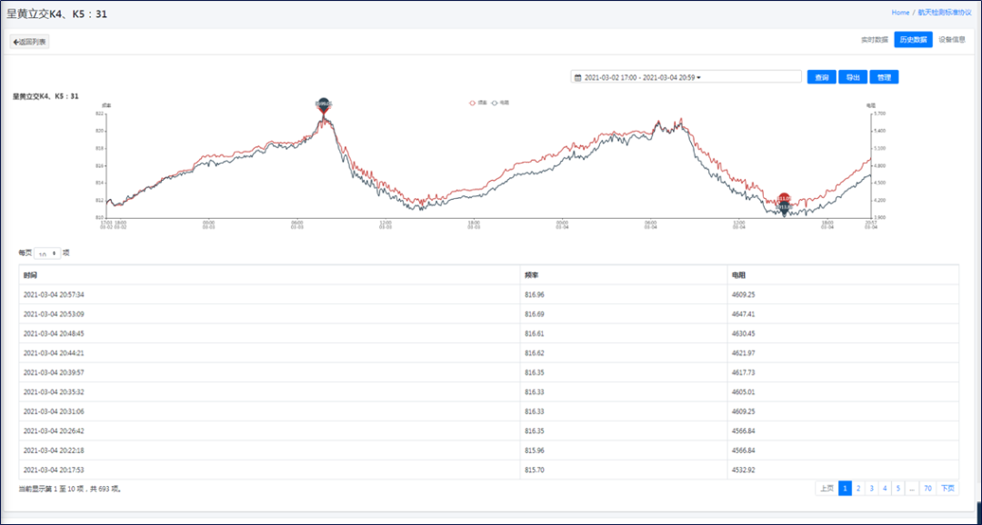The height and width of the screenshot is (525, 982).
Task: Click resistance value 4621.97
Action: [744, 353]
